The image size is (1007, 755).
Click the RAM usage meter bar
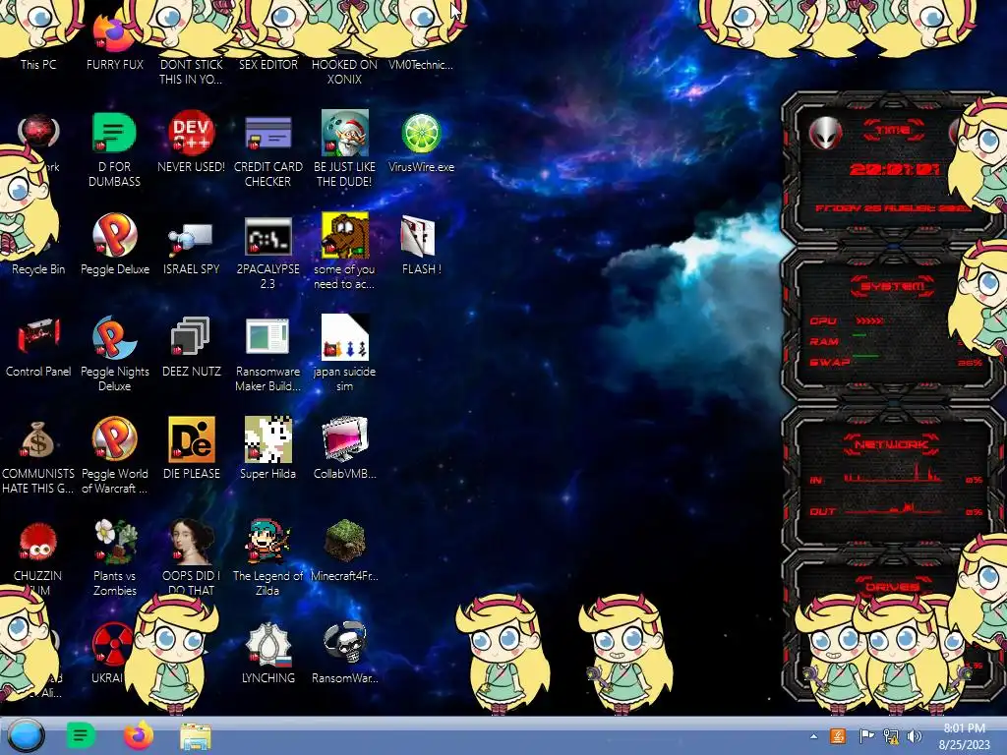click(x=859, y=336)
